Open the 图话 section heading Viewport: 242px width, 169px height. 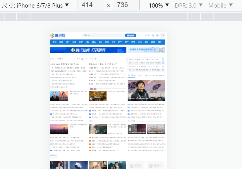[x=91, y=121]
